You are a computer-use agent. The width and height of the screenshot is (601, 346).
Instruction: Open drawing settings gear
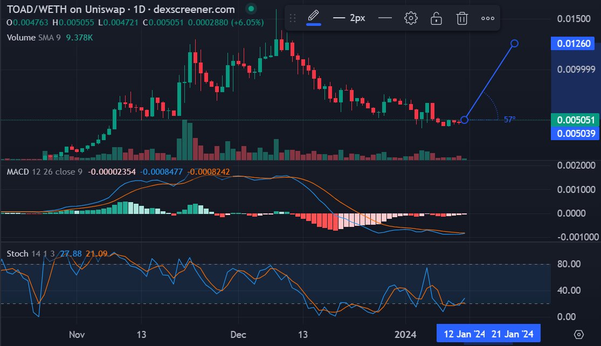tap(411, 18)
